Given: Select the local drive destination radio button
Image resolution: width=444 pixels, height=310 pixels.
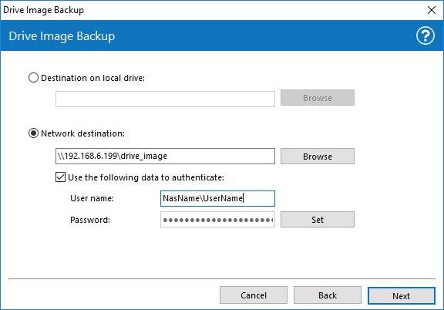Looking at the screenshot, I should (x=33, y=78).
